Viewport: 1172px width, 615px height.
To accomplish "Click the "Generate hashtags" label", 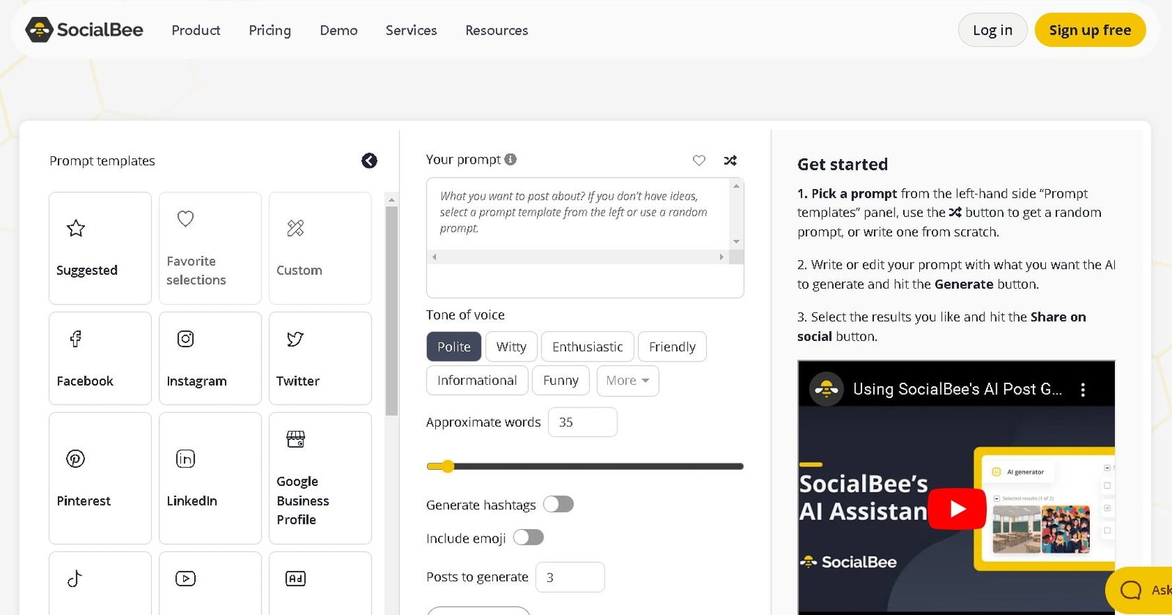I will (x=481, y=505).
